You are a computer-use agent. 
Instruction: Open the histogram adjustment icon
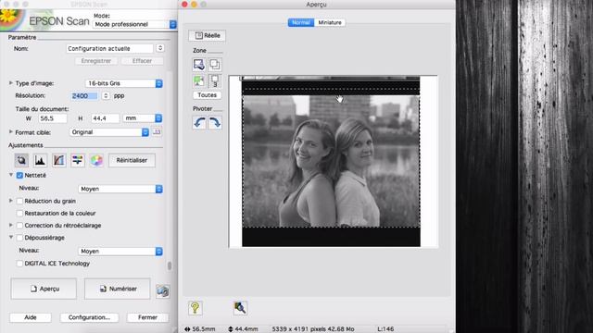[x=40, y=160]
